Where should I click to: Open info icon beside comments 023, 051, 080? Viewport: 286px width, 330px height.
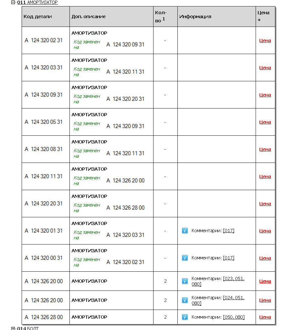coord(185,281)
